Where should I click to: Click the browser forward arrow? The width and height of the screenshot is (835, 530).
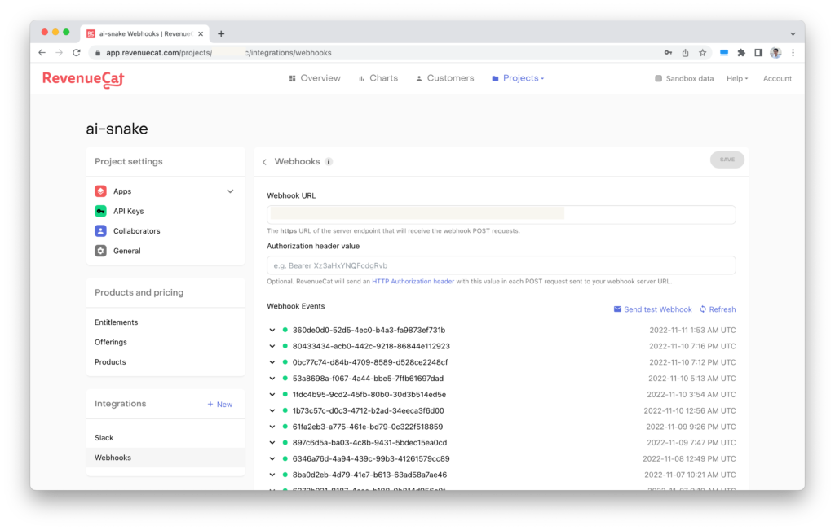click(x=59, y=53)
